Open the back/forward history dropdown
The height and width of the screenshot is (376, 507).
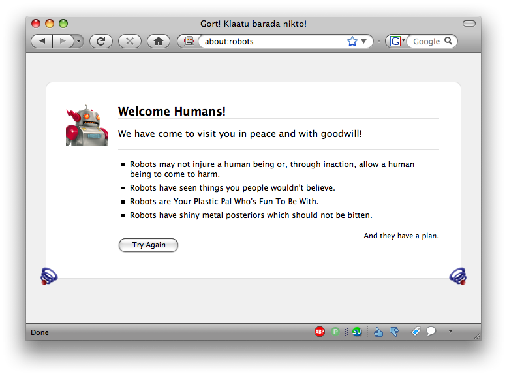(79, 41)
